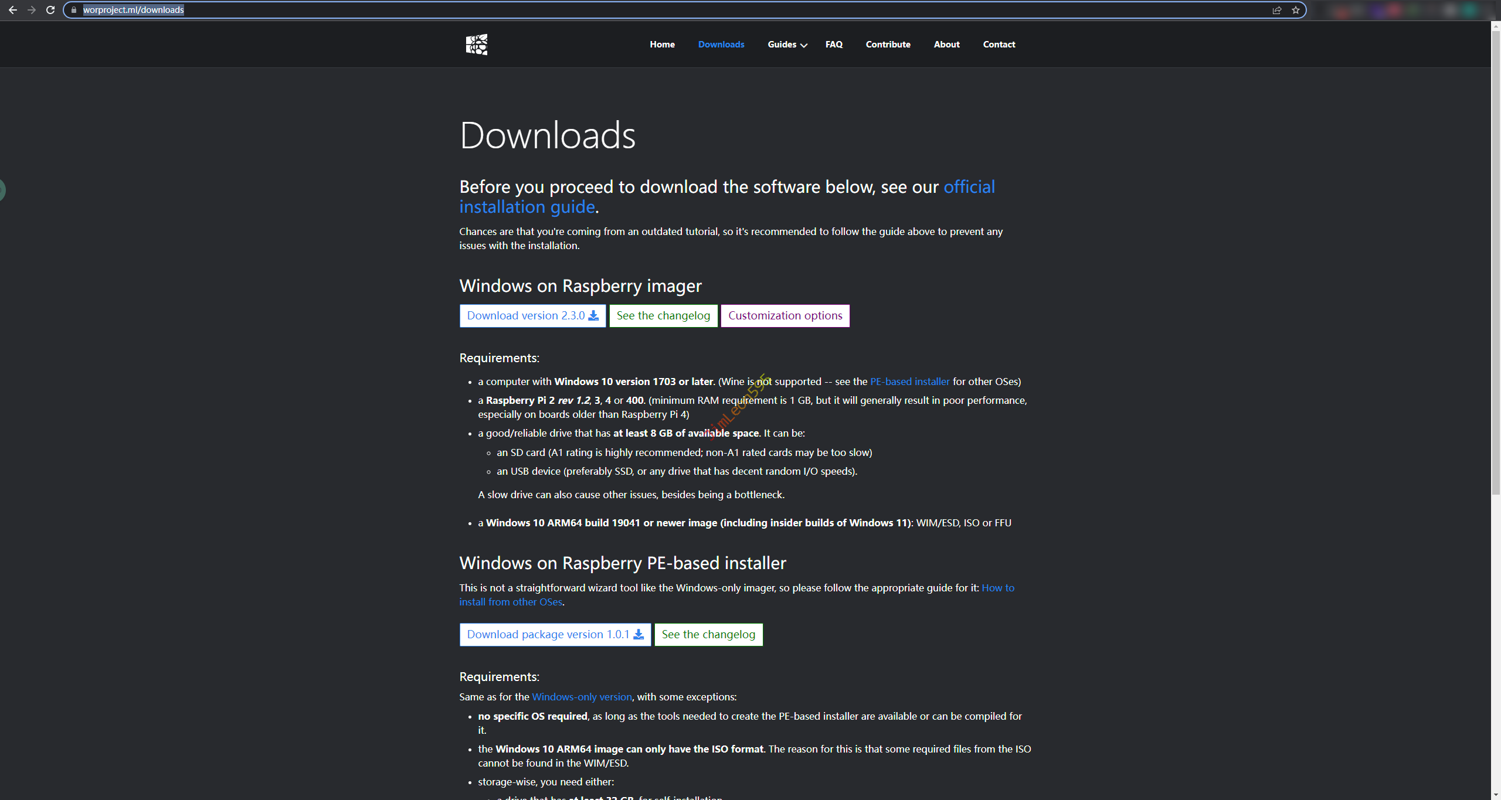This screenshot has height=800, width=1501.
Task: Expand the Guides dropdown chevron
Action: tap(804, 45)
